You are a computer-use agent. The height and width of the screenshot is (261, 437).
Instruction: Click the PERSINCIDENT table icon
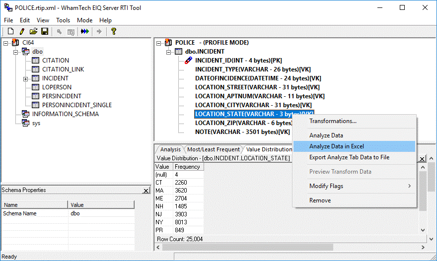pyautogui.click(x=35, y=96)
